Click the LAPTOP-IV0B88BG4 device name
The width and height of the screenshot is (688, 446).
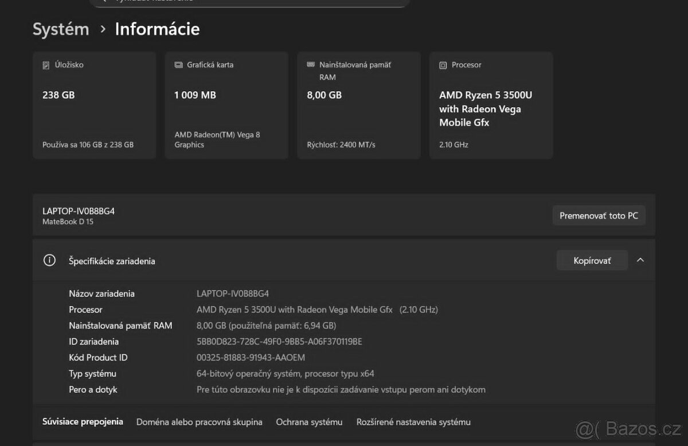(78, 210)
